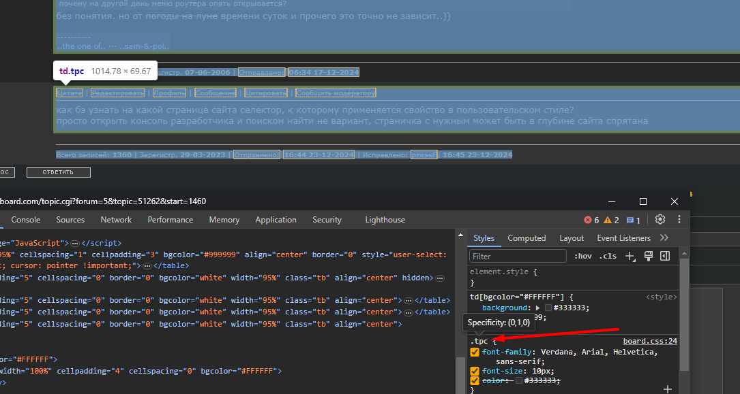Open the Sources panel tab

tap(70, 220)
